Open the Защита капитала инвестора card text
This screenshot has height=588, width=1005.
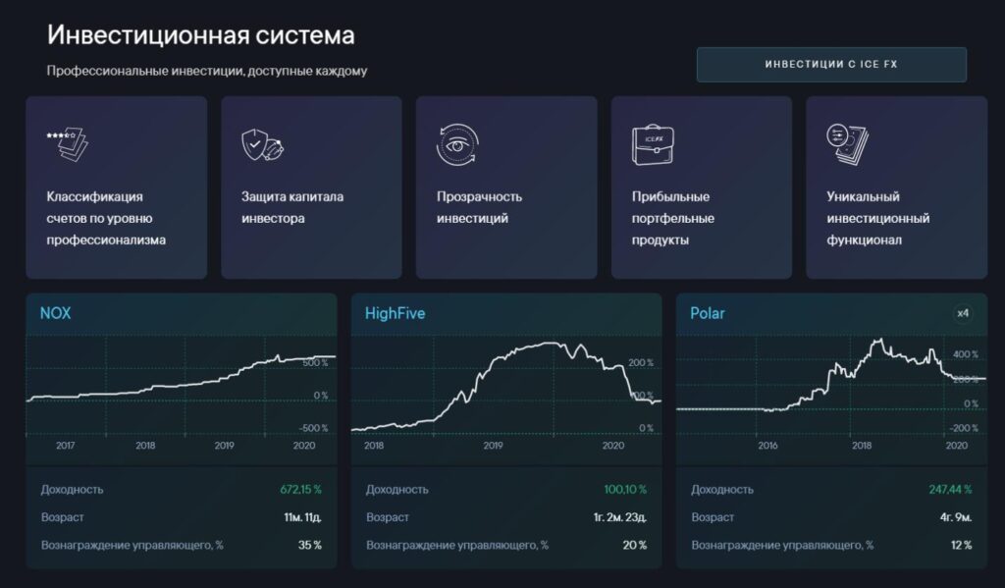coord(292,207)
